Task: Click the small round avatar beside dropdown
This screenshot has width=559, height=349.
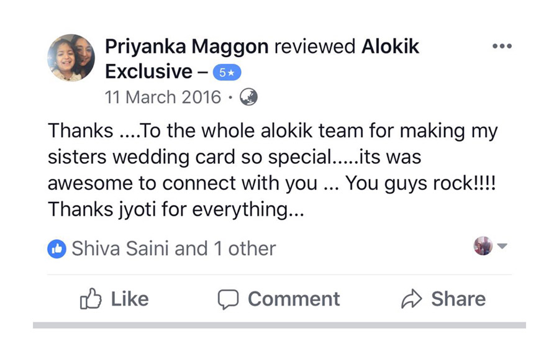Action: [x=483, y=246]
